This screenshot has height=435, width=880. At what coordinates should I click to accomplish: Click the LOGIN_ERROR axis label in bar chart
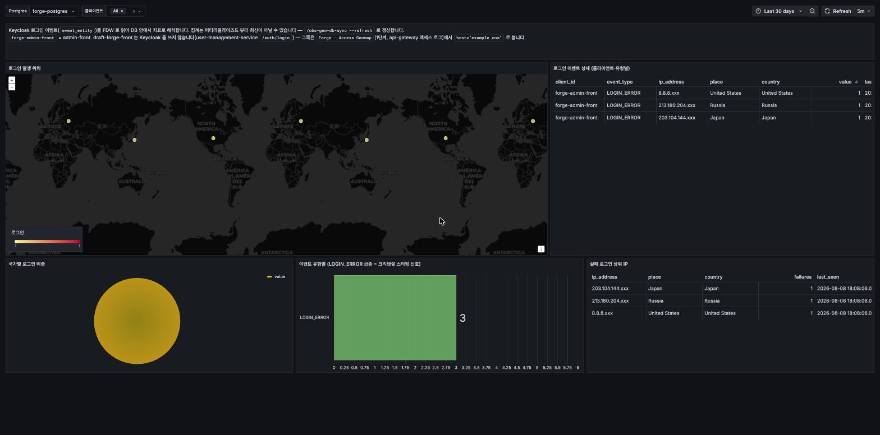coord(314,318)
